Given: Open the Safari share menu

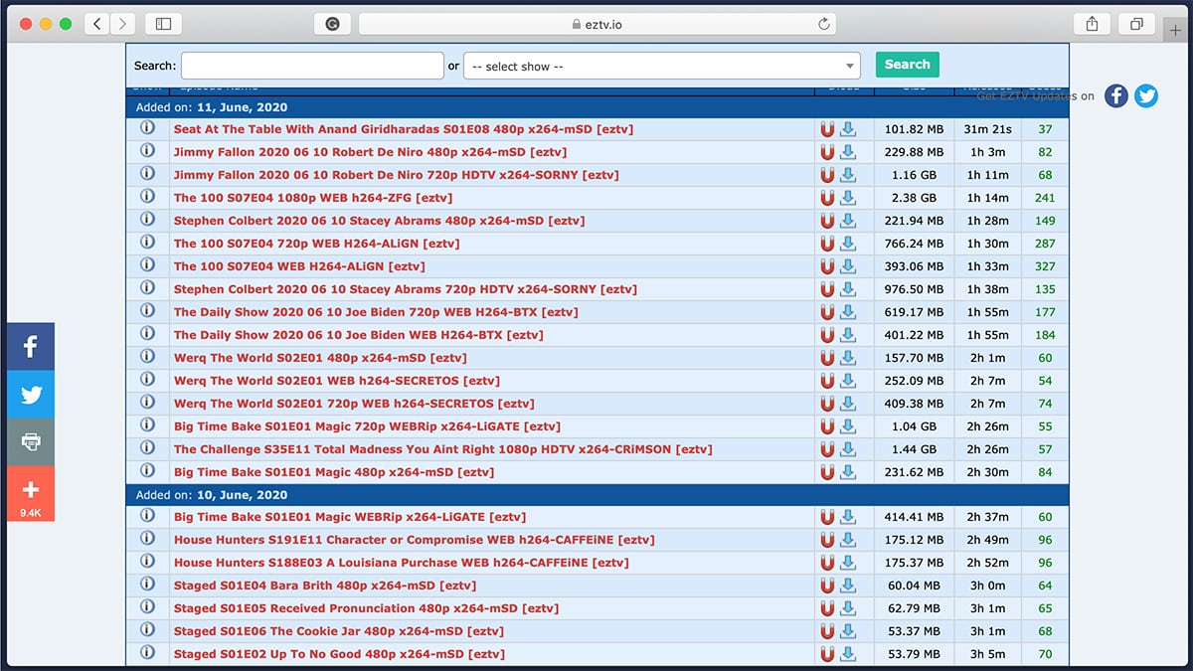Looking at the screenshot, I should coord(1092,24).
